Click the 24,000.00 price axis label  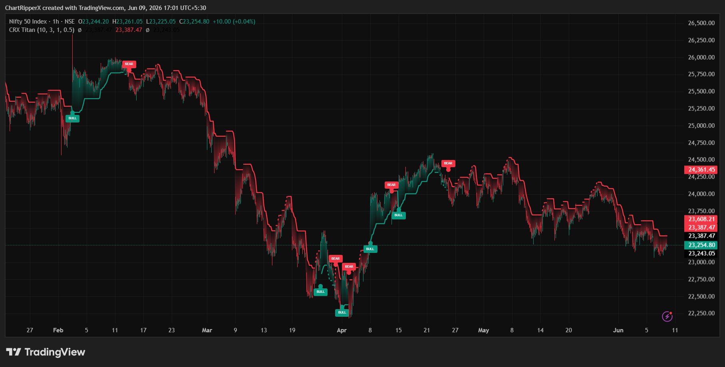701,194
